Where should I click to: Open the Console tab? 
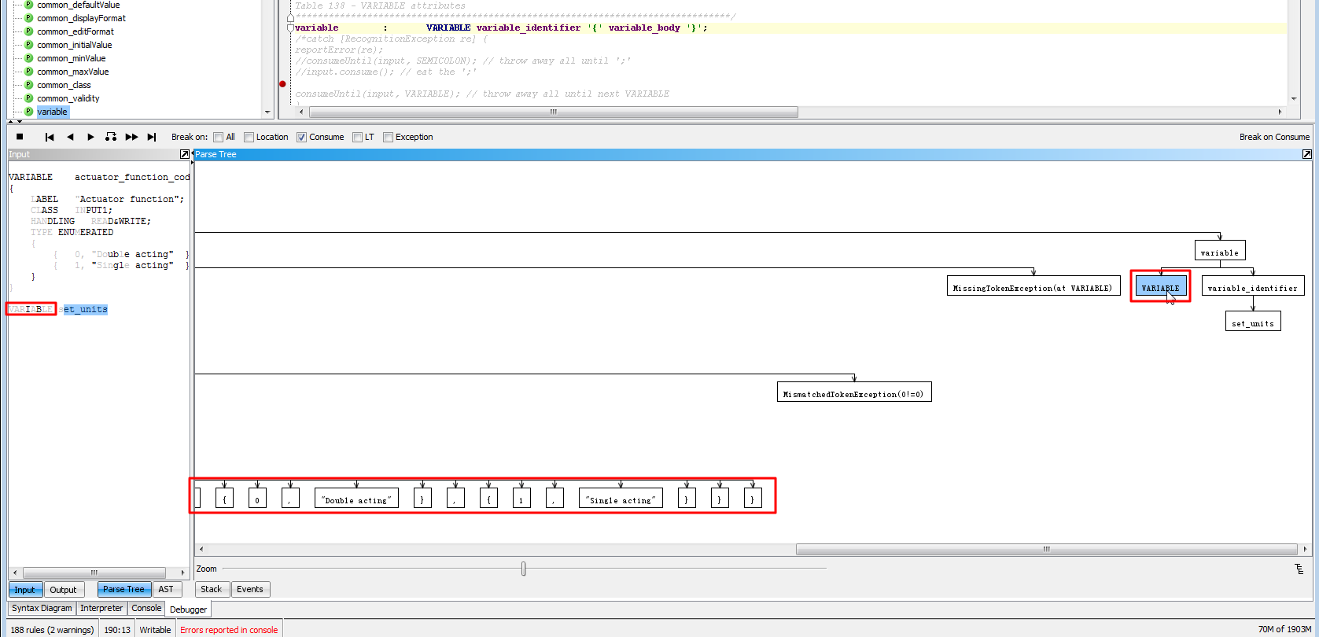coord(146,608)
